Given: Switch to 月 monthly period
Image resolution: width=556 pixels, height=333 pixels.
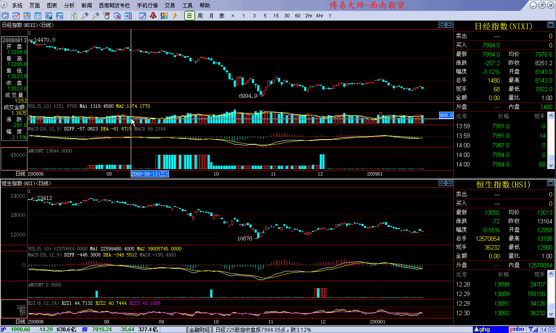Looking at the screenshot, I should point(211,16).
